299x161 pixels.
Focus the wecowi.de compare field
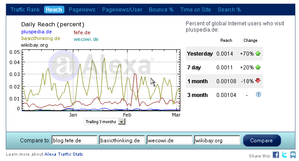[x=170, y=141]
